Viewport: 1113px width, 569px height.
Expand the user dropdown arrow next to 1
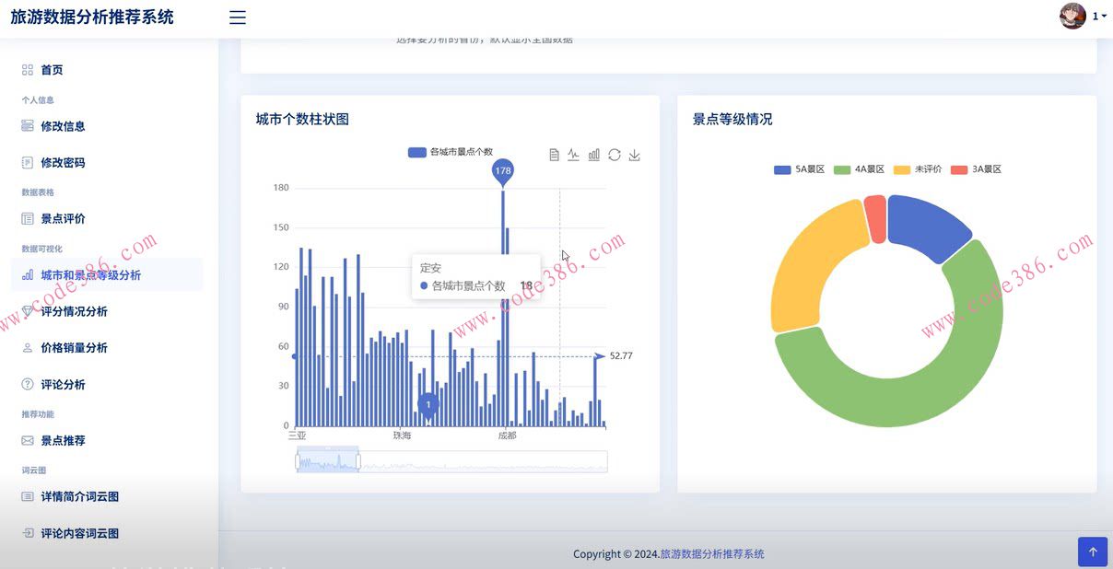(x=1104, y=17)
